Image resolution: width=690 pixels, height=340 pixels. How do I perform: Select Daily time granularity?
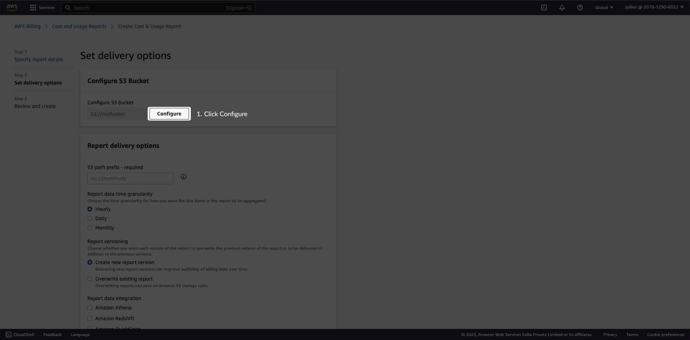click(x=90, y=218)
